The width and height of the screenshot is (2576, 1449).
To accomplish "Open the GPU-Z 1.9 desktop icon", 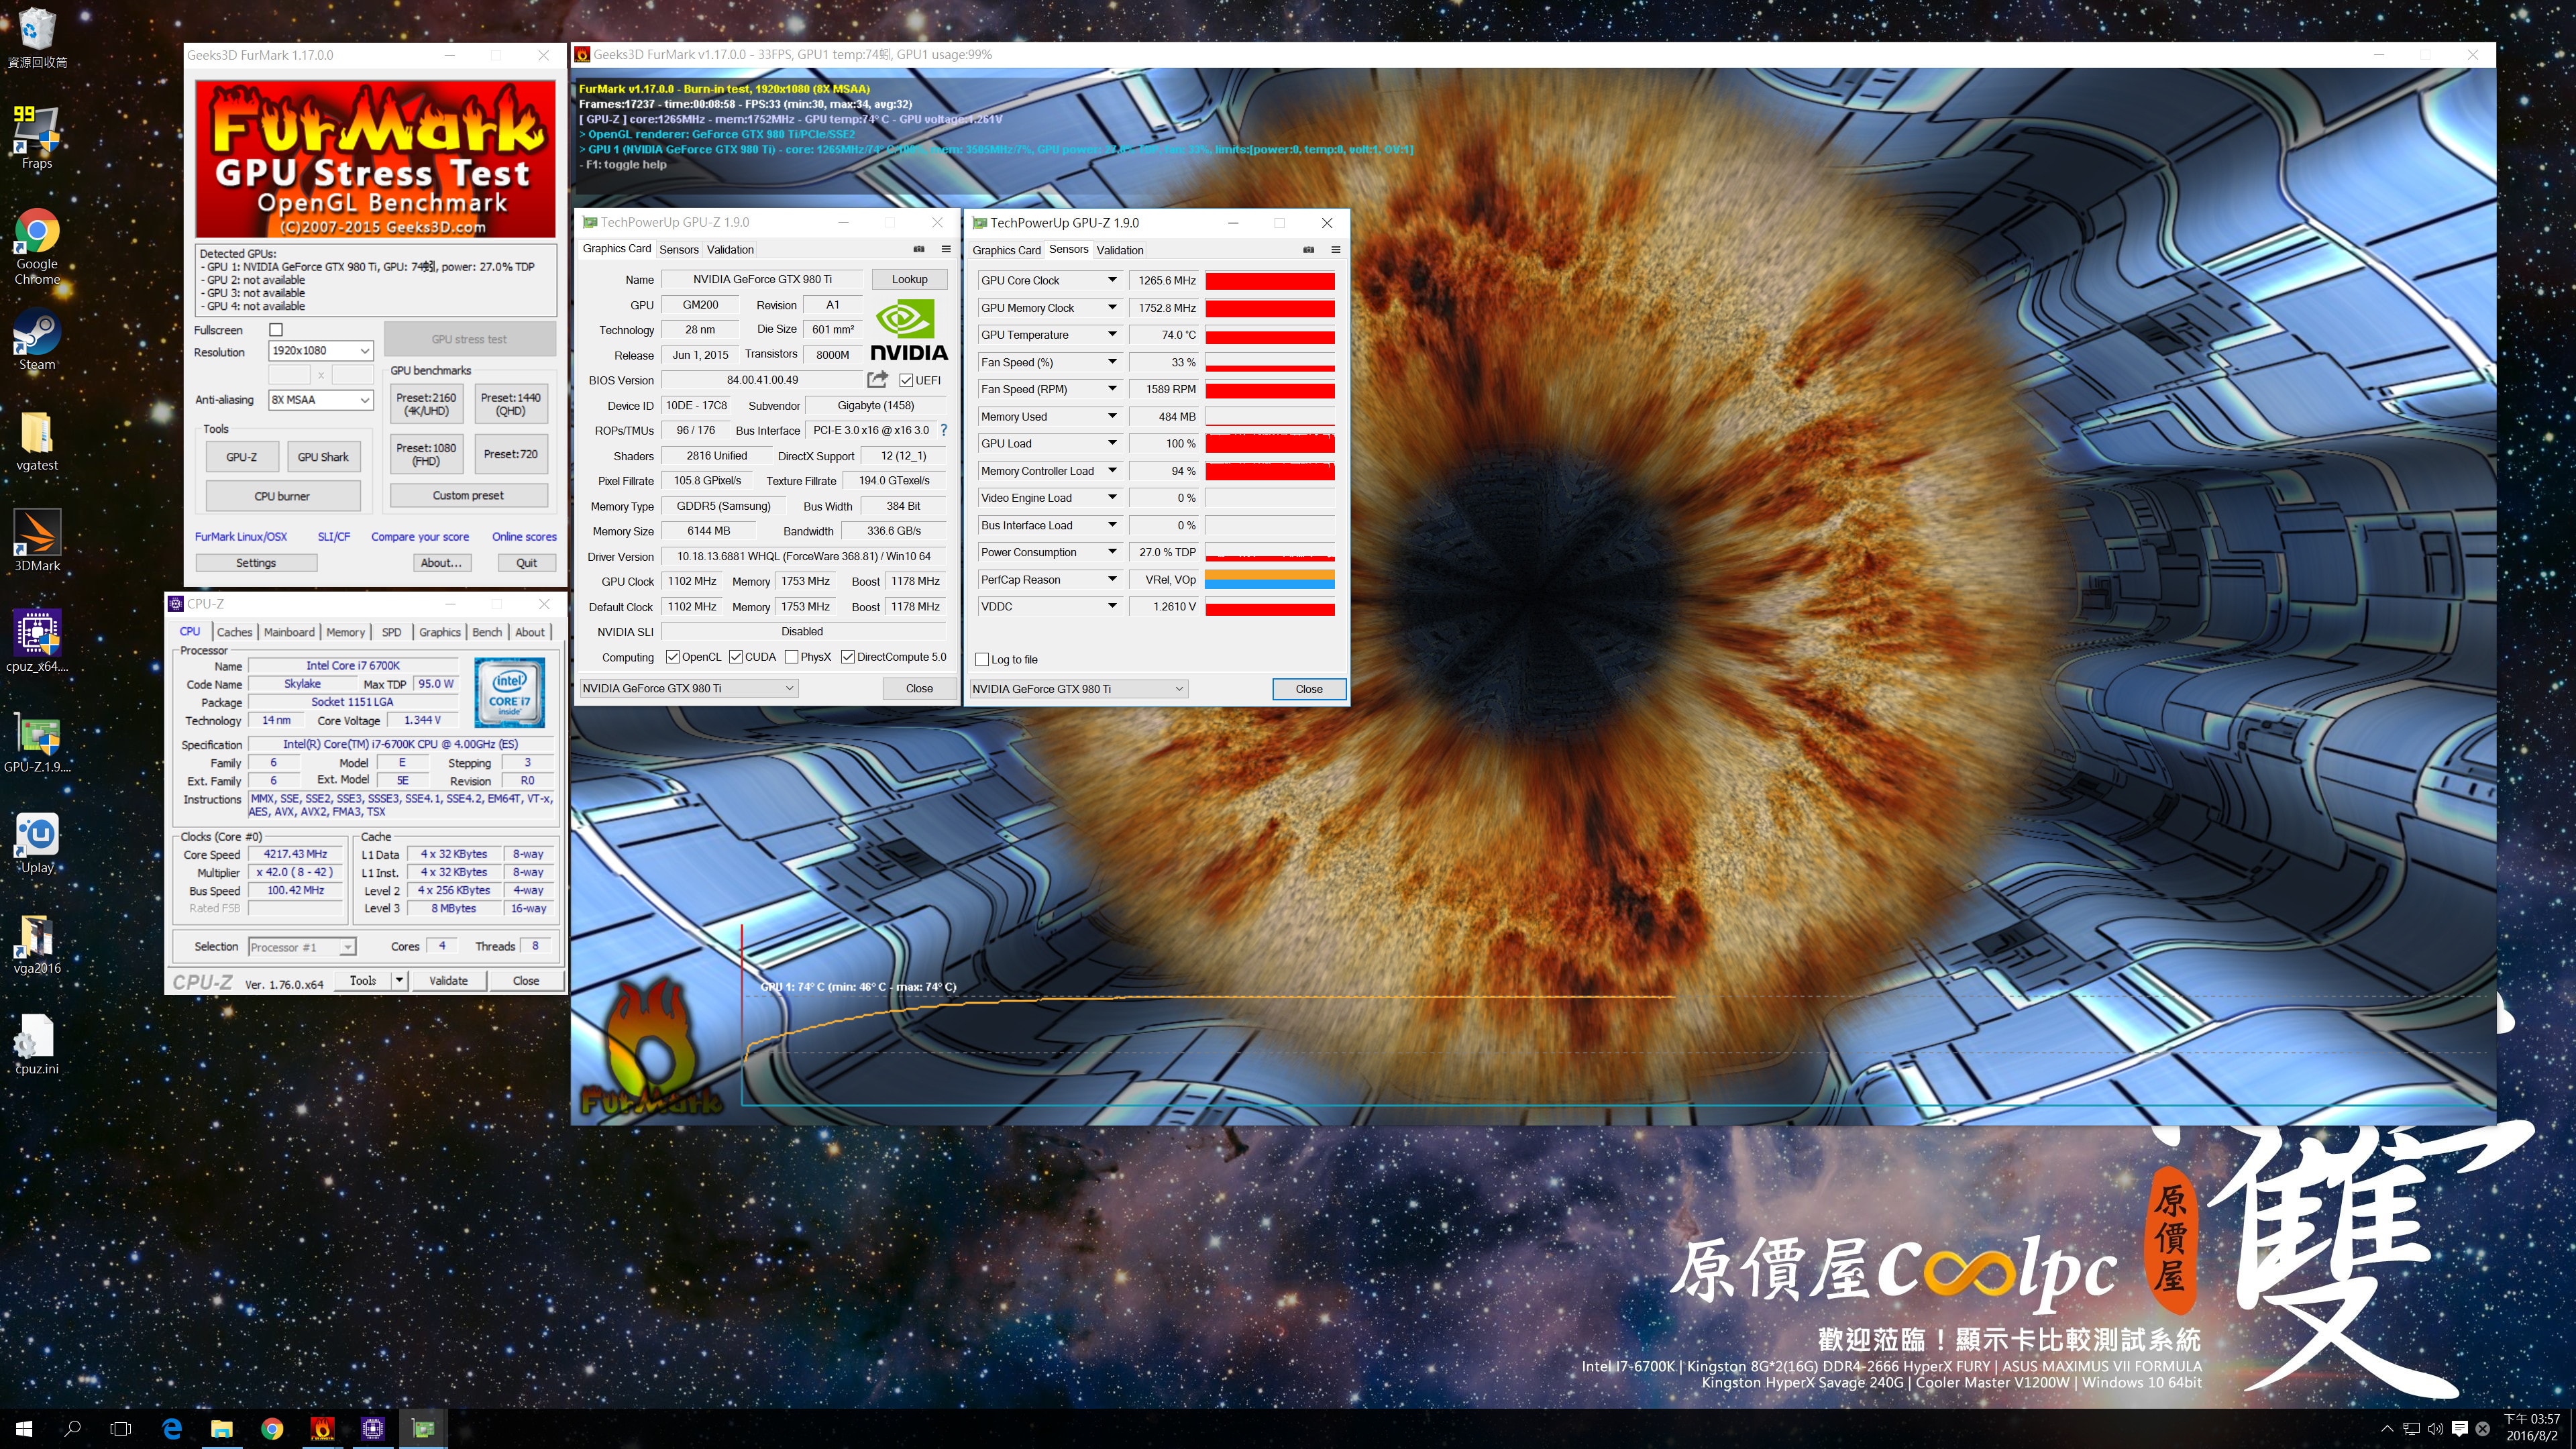I will coord(37,743).
